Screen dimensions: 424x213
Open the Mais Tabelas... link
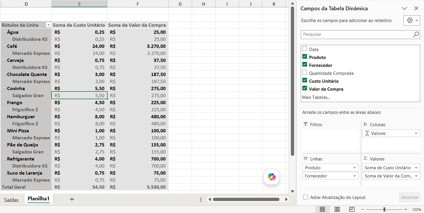[316, 97]
